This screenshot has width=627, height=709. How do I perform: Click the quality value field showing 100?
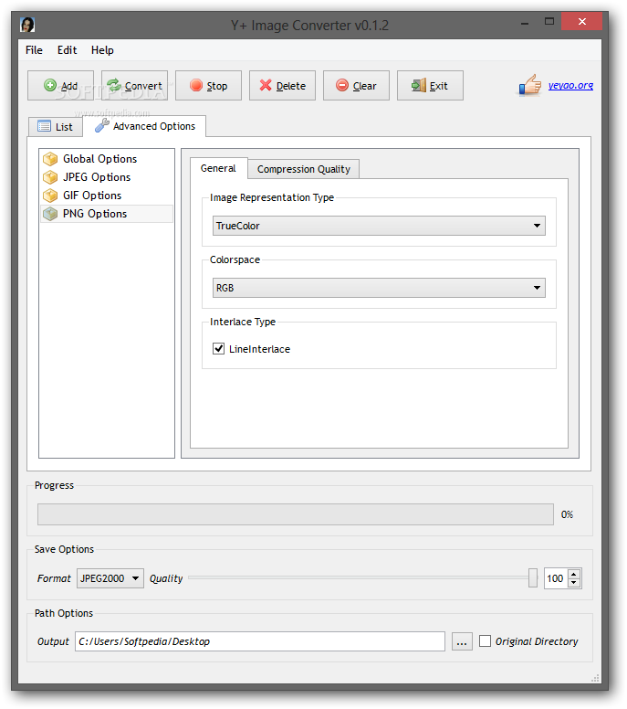556,578
